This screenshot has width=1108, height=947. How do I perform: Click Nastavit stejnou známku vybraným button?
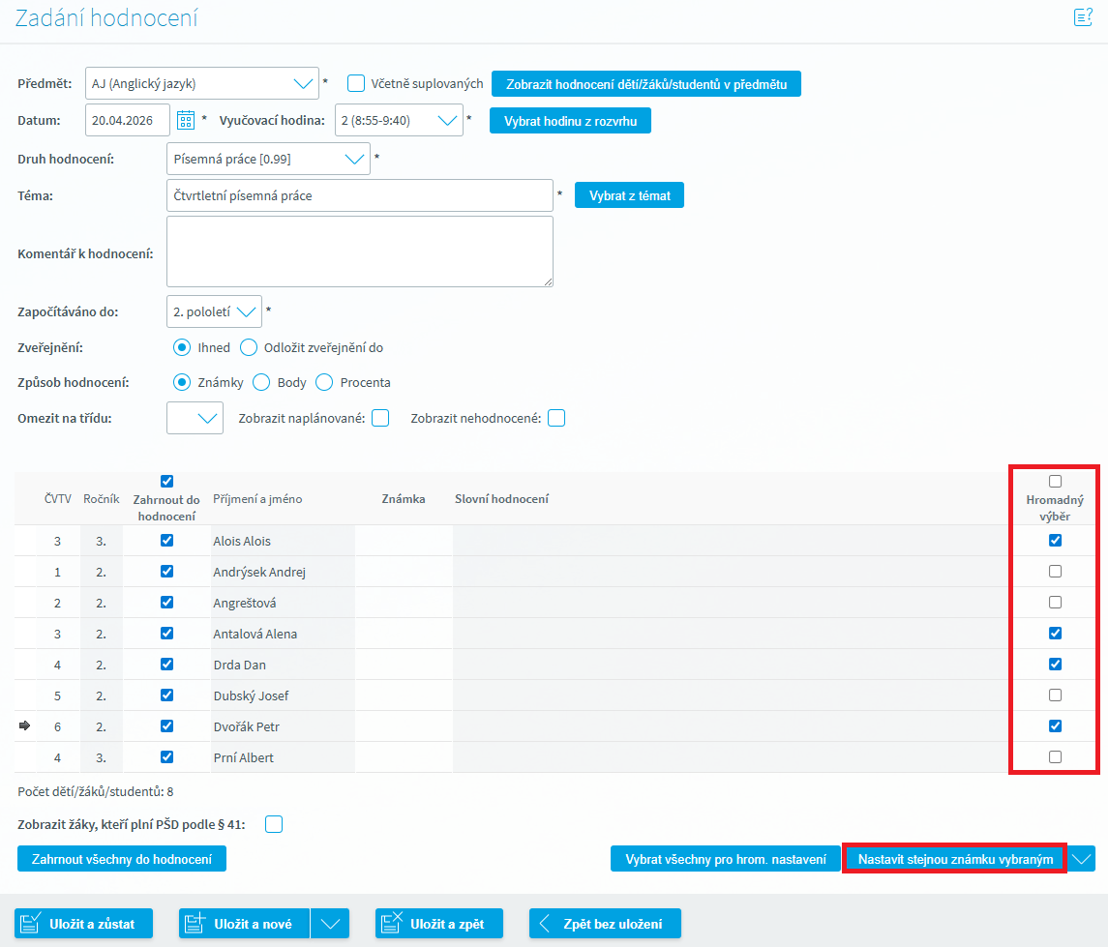(x=954, y=859)
